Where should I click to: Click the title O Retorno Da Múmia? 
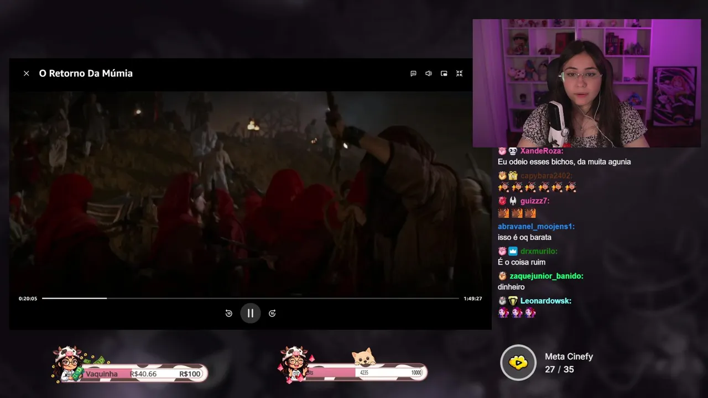coord(86,74)
